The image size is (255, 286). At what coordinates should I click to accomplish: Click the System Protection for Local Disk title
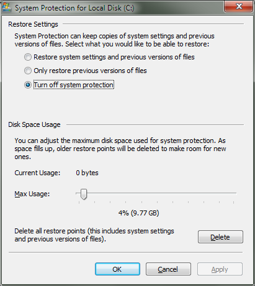point(74,8)
